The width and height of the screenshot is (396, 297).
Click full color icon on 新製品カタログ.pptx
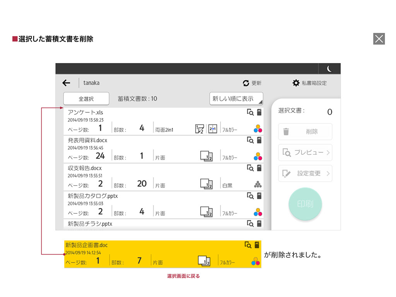[258, 212]
